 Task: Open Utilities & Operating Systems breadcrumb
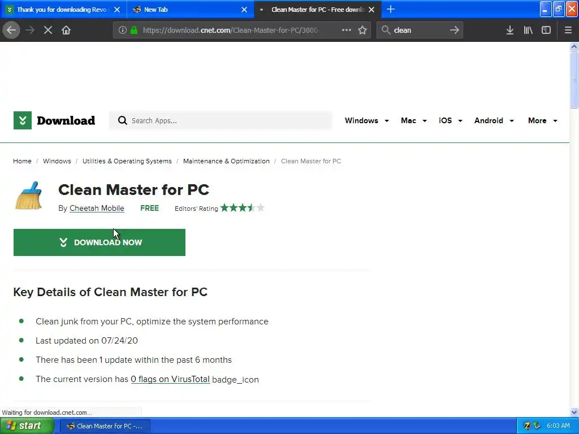tap(127, 161)
